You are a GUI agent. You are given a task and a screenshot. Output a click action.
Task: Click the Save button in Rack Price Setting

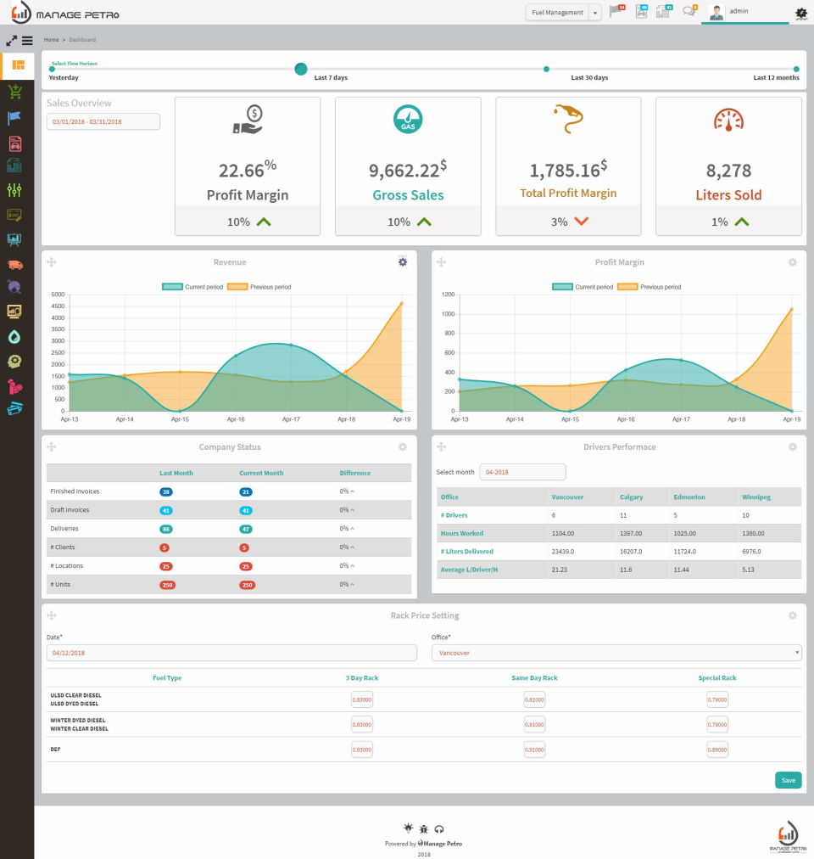coord(788,779)
